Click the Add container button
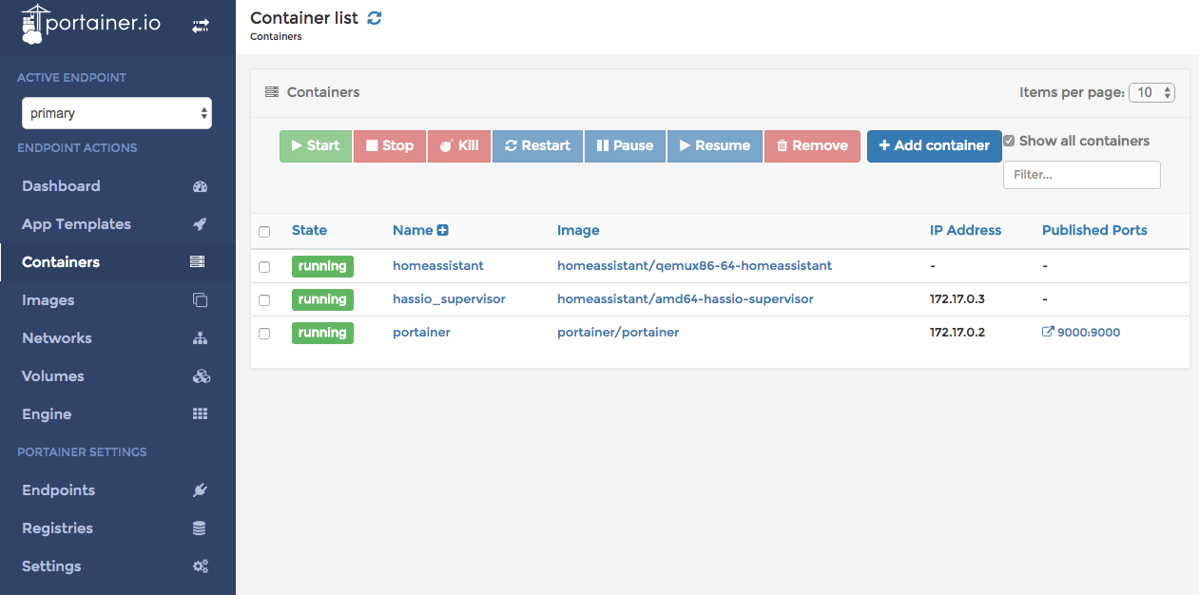This screenshot has height=595, width=1199. click(935, 145)
